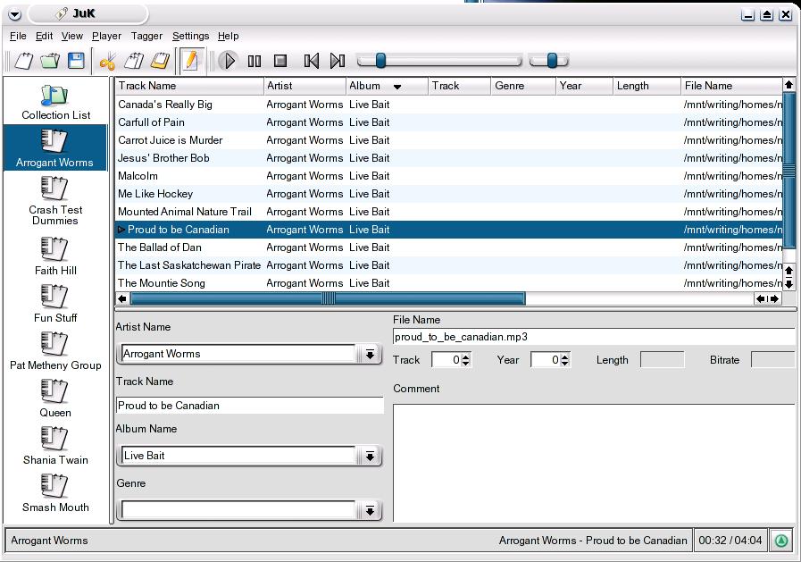Screen dimensions: 801x562
Task: Open the Shania Twain playlist
Action: (55, 445)
